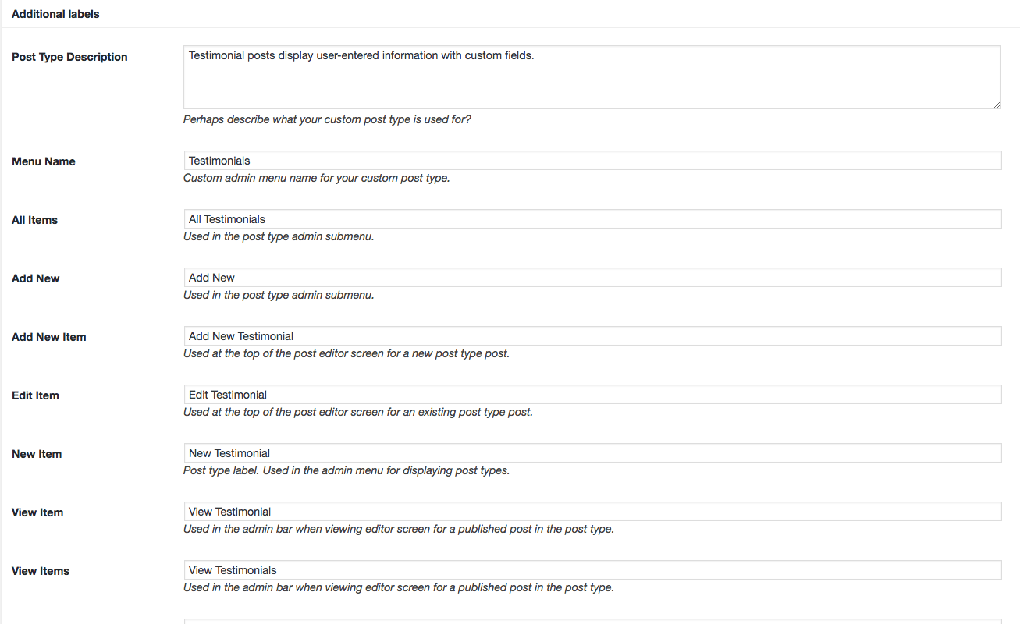Focus the Edit Testimonial input field

tap(592, 395)
